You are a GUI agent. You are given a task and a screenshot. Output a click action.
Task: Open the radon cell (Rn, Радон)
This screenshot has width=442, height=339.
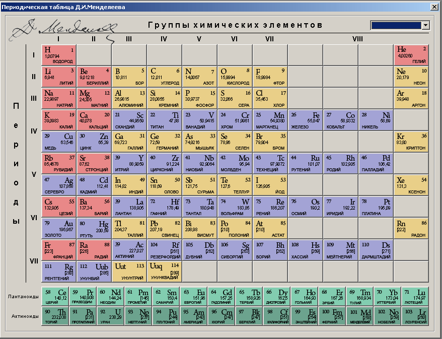coord(411,228)
